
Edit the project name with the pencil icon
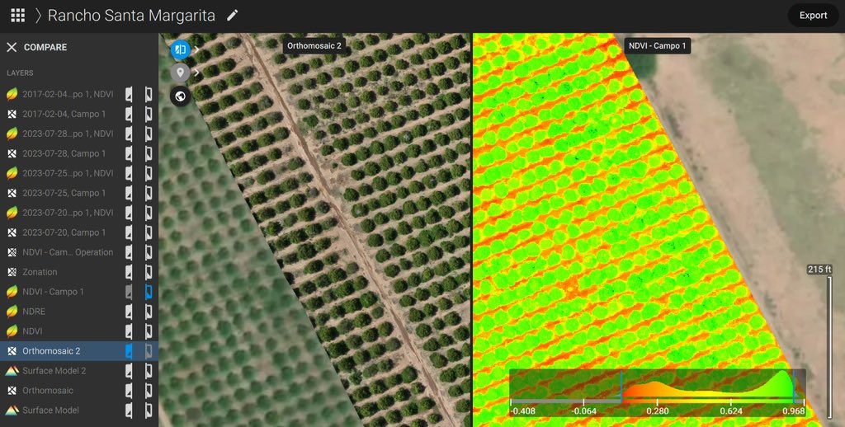232,15
